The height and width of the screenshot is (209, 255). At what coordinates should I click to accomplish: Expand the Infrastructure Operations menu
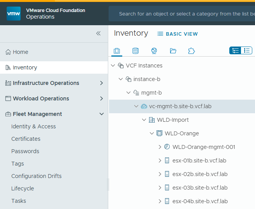101,83
